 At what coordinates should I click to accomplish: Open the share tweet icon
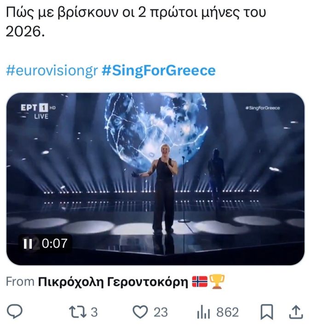pyautogui.click(x=296, y=312)
